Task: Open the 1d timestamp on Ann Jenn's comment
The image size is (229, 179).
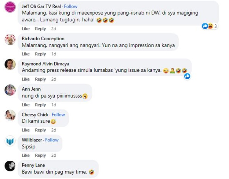Action: [54, 105]
